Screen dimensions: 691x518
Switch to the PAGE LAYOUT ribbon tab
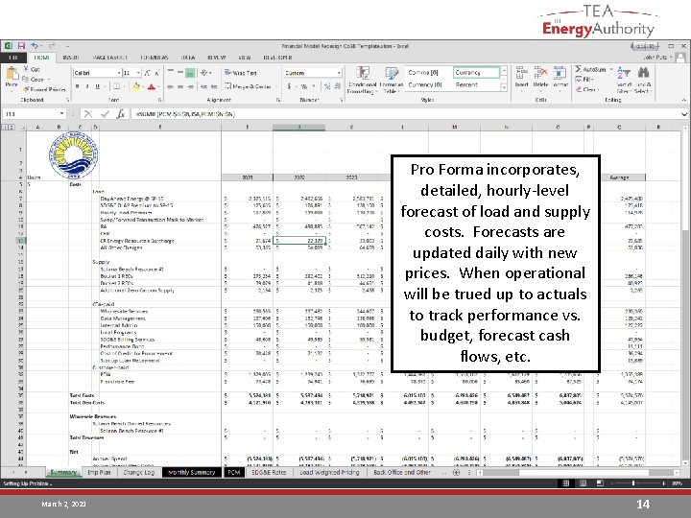[109, 58]
